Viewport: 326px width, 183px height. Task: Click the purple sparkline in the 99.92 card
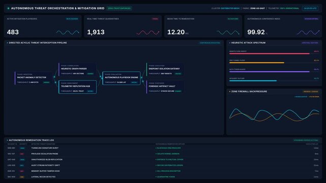coord(308,33)
